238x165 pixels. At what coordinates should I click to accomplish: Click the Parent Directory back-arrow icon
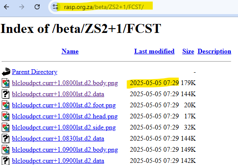click(6, 72)
